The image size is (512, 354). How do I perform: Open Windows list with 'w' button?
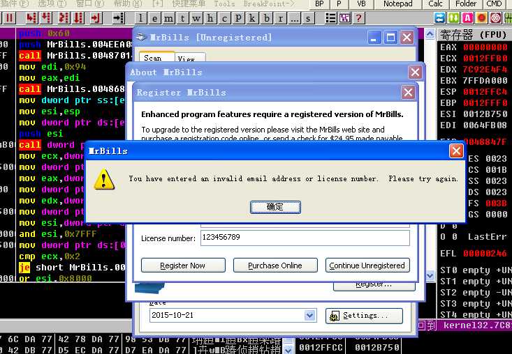[x=196, y=18]
